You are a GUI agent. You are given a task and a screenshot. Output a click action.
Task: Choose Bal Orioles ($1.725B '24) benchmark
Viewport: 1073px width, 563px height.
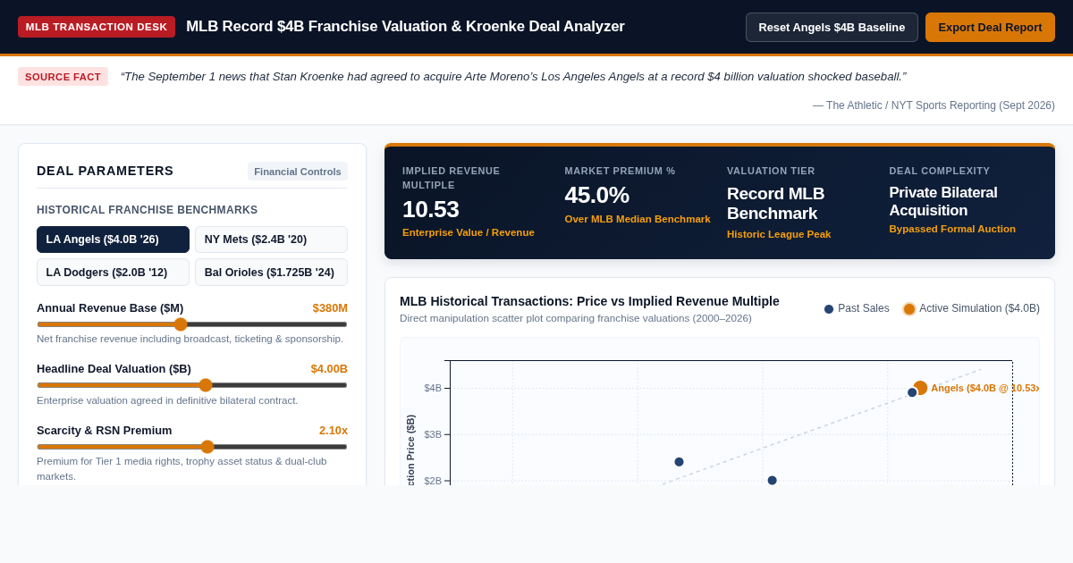(x=271, y=273)
